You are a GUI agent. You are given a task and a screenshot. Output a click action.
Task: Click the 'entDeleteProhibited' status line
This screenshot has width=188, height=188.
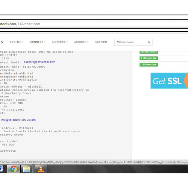(x=17, y=73)
